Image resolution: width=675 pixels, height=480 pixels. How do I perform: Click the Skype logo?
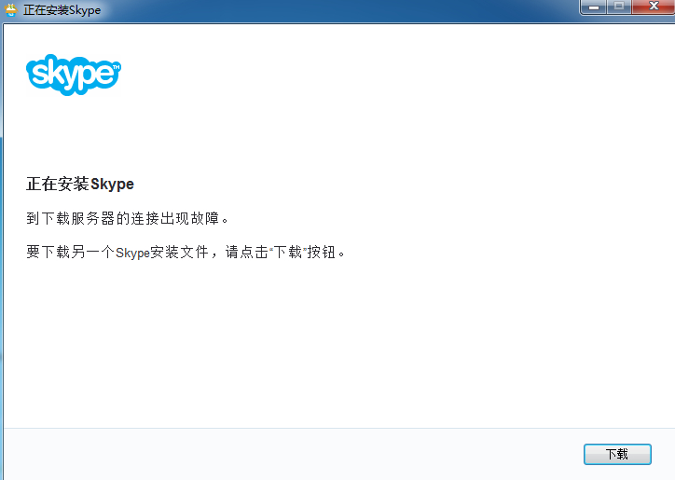tap(74, 75)
